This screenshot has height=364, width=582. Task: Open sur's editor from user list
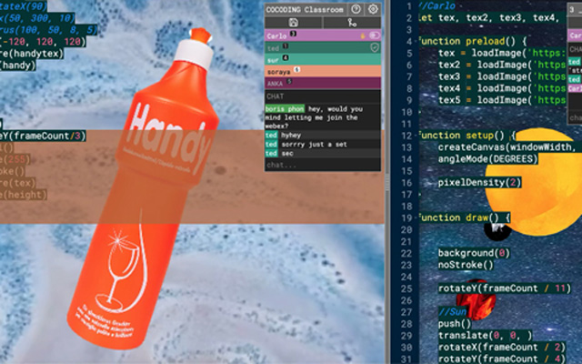pos(272,58)
